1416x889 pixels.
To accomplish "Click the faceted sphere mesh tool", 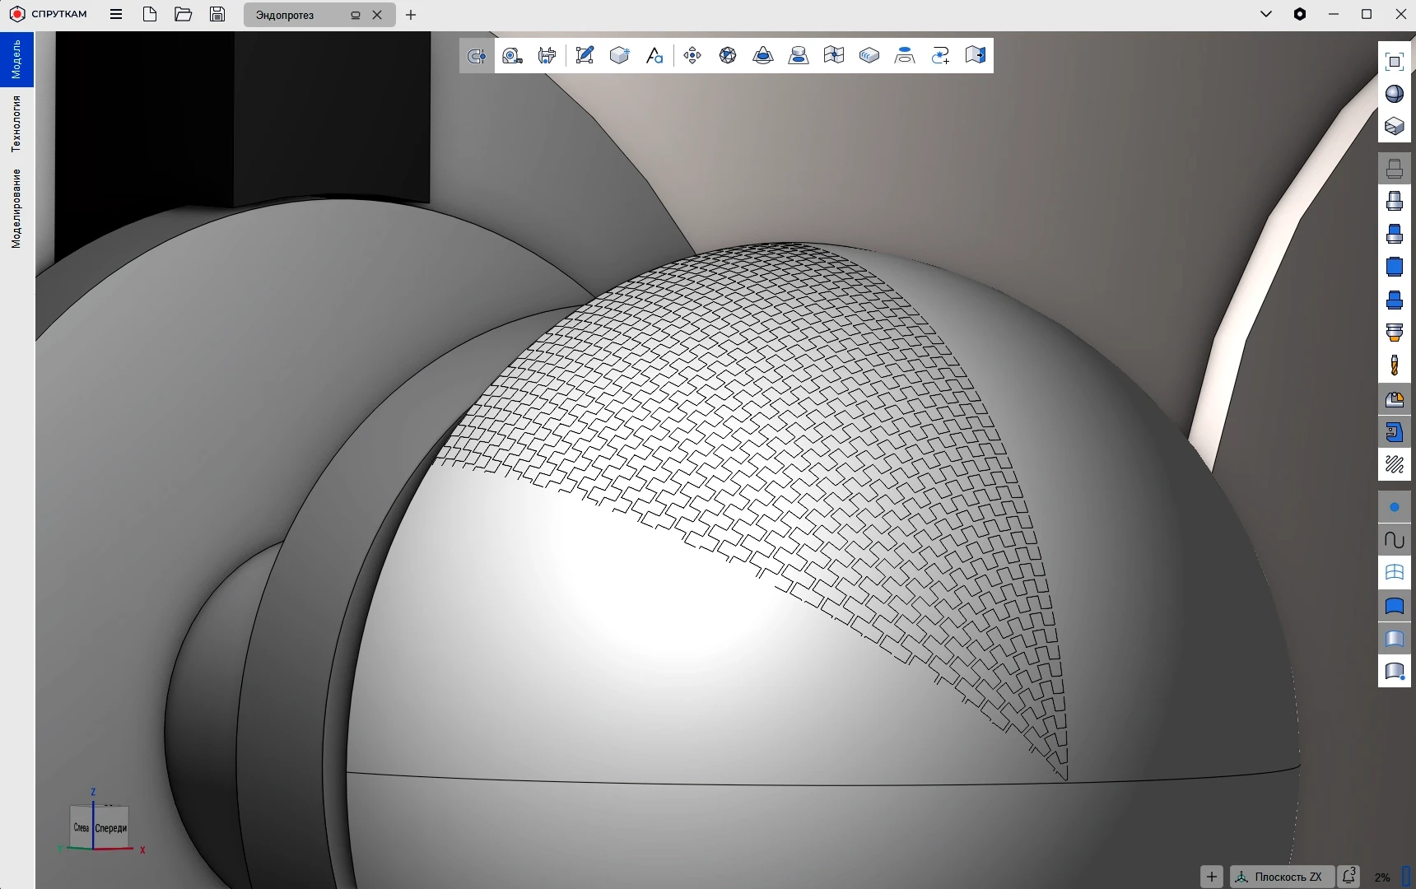I will point(728,55).
